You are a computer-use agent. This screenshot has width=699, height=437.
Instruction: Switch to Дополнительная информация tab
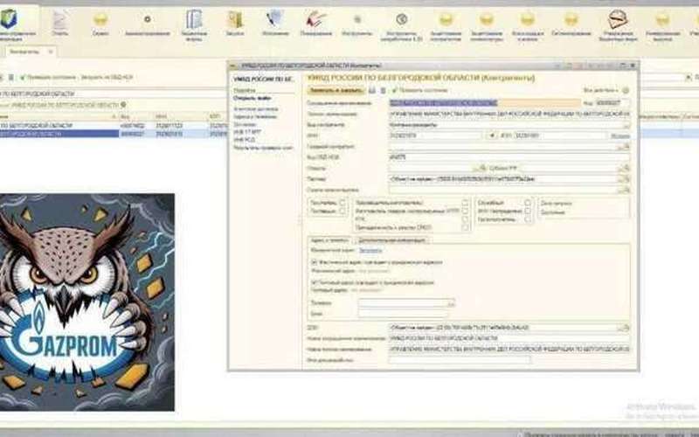point(391,240)
